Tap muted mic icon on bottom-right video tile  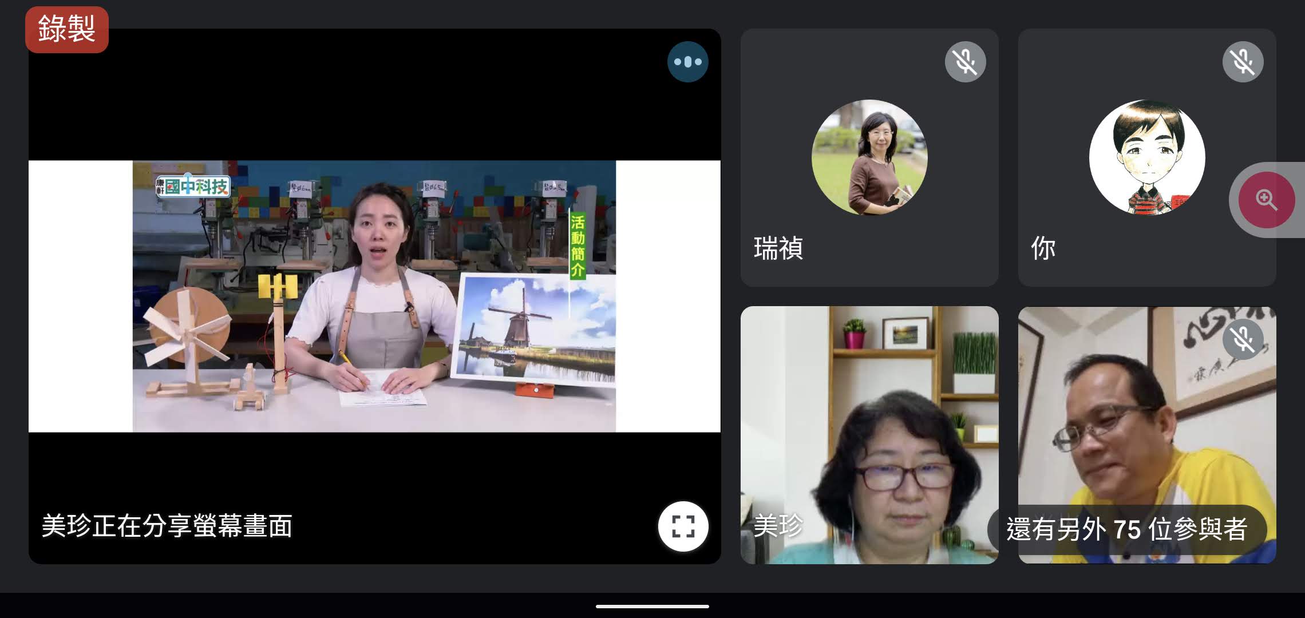[1243, 339]
